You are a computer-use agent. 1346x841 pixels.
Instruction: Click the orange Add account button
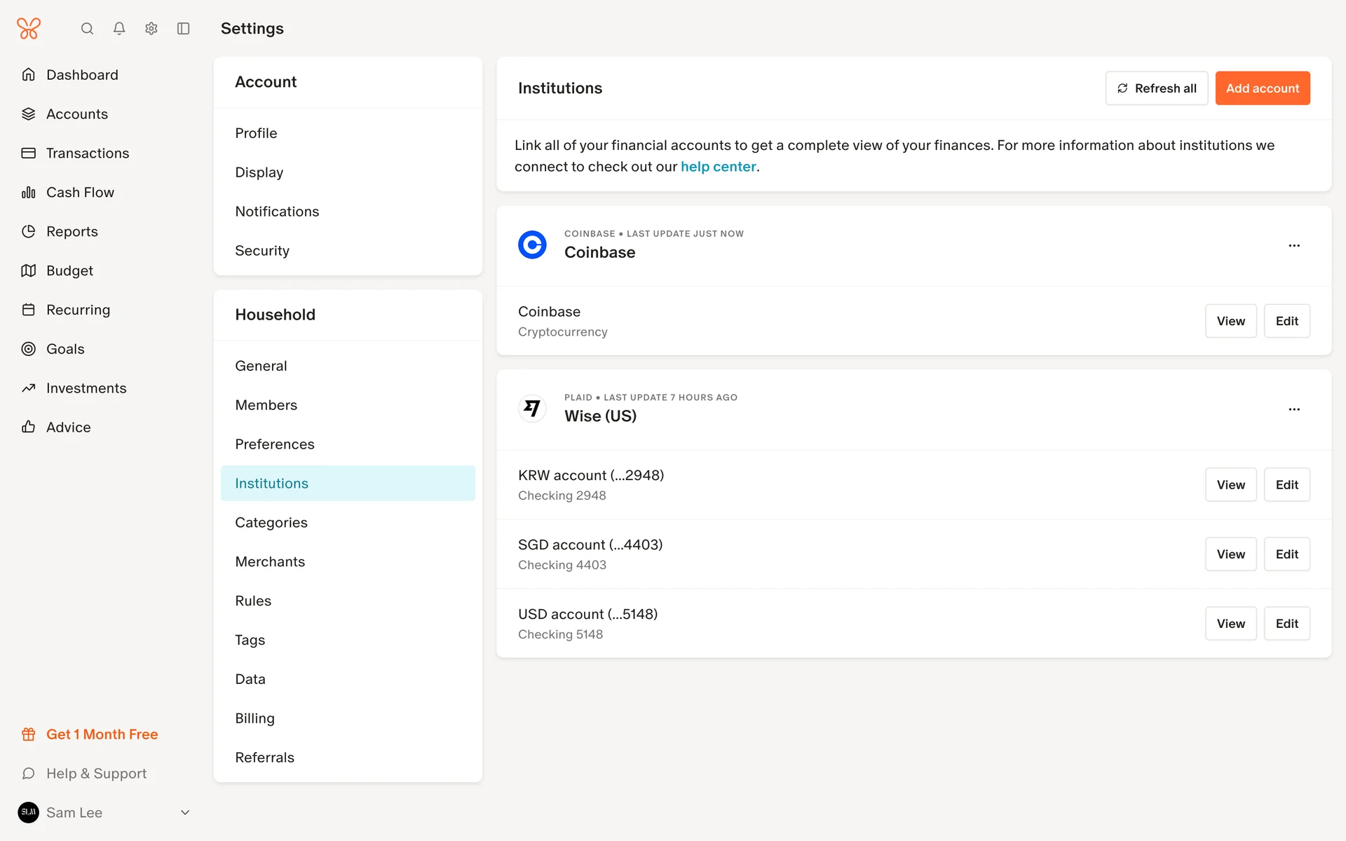[x=1262, y=88]
